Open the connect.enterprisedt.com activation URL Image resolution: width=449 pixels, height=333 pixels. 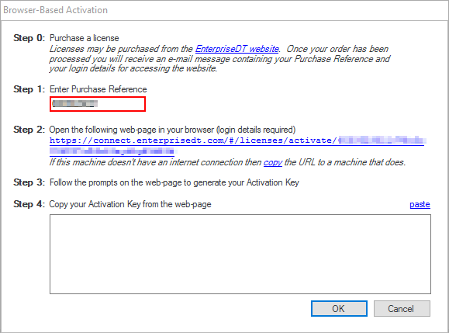point(237,140)
